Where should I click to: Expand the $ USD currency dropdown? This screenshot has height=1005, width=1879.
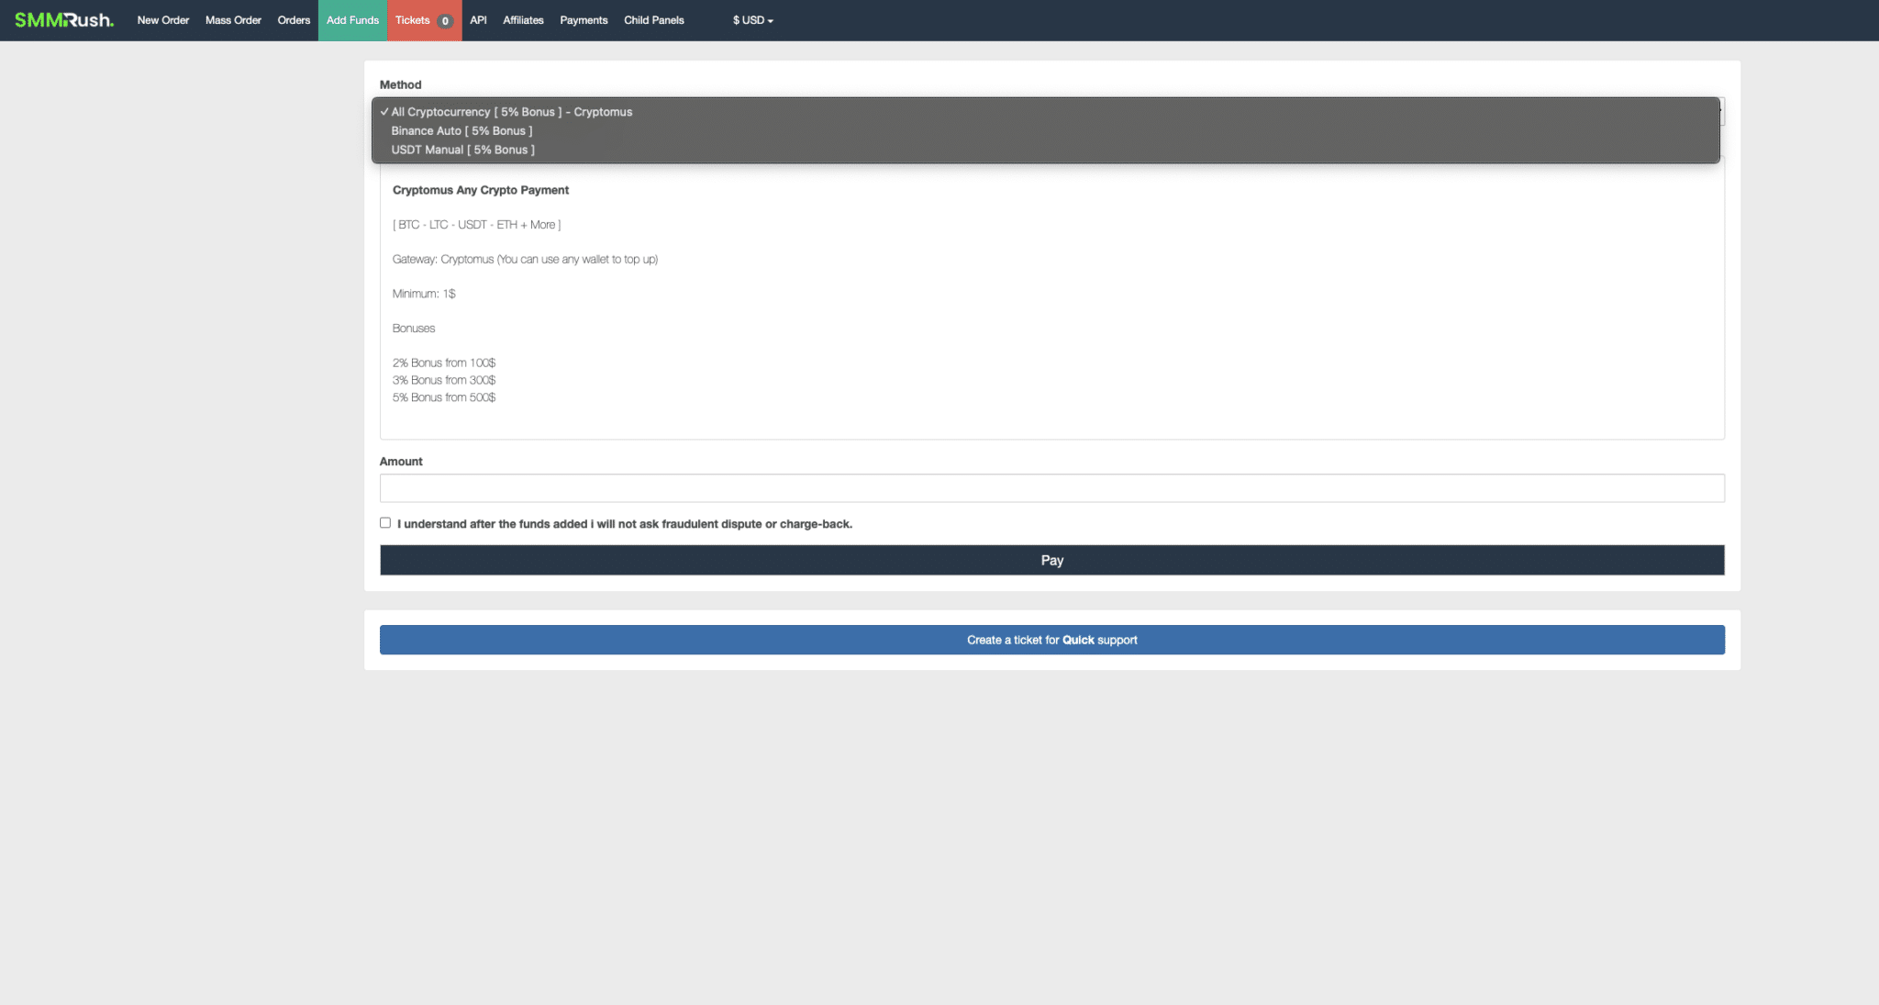(752, 20)
